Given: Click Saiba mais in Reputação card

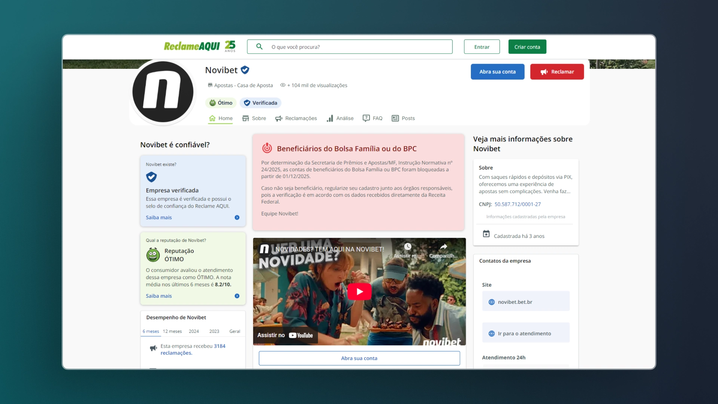Looking at the screenshot, I should click(x=159, y=296).
